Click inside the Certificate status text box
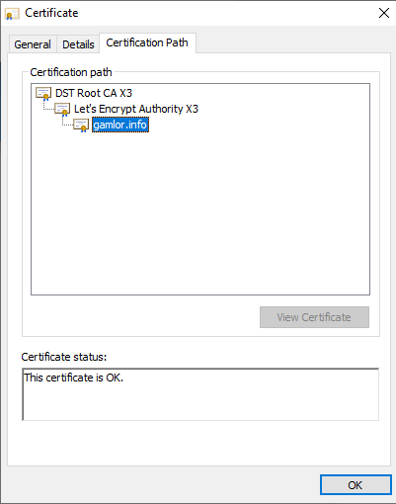The image size is (396, 504). point(200,394)
